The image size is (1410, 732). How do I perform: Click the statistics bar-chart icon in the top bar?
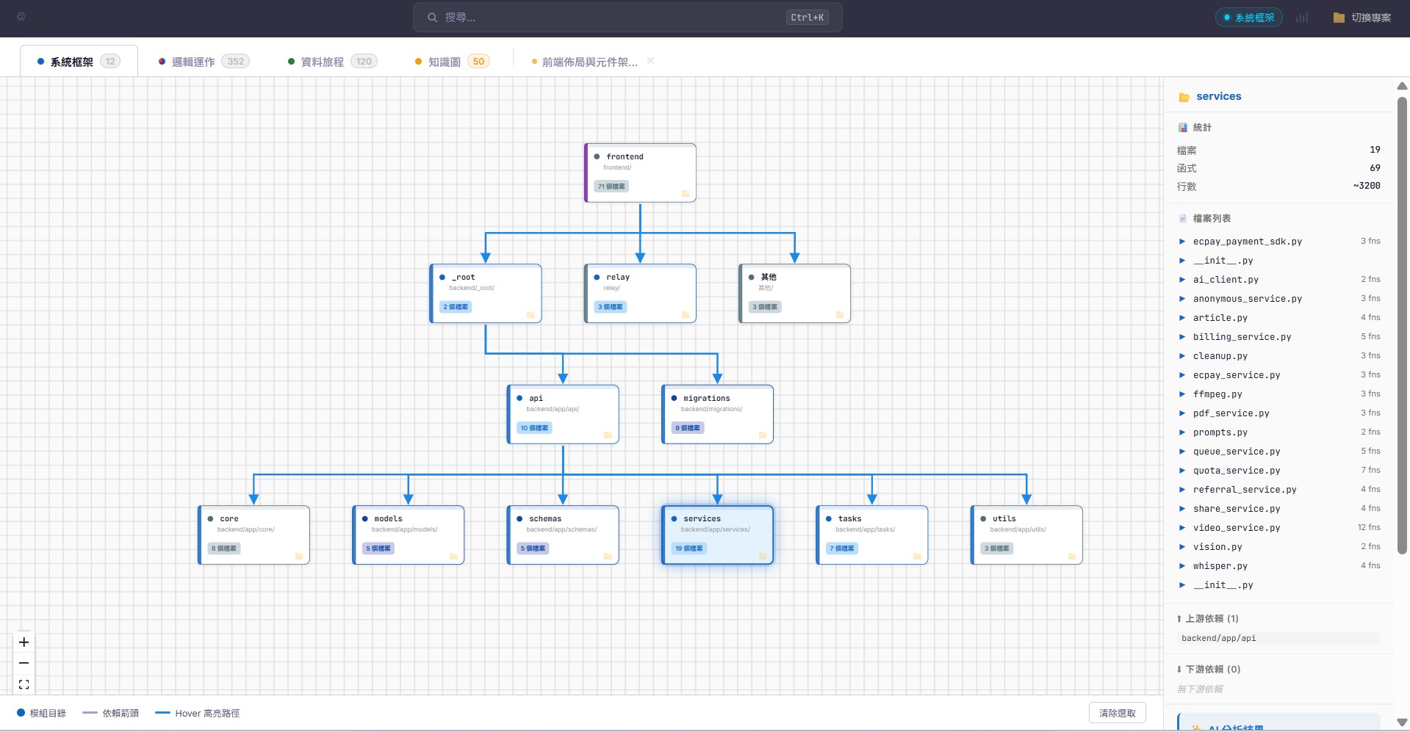(x=1303, y=18)
